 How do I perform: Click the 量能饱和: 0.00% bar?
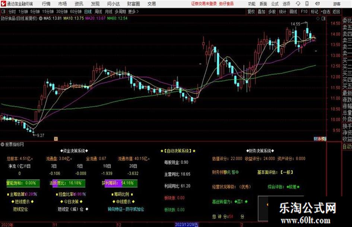click(x=23, y=183)
